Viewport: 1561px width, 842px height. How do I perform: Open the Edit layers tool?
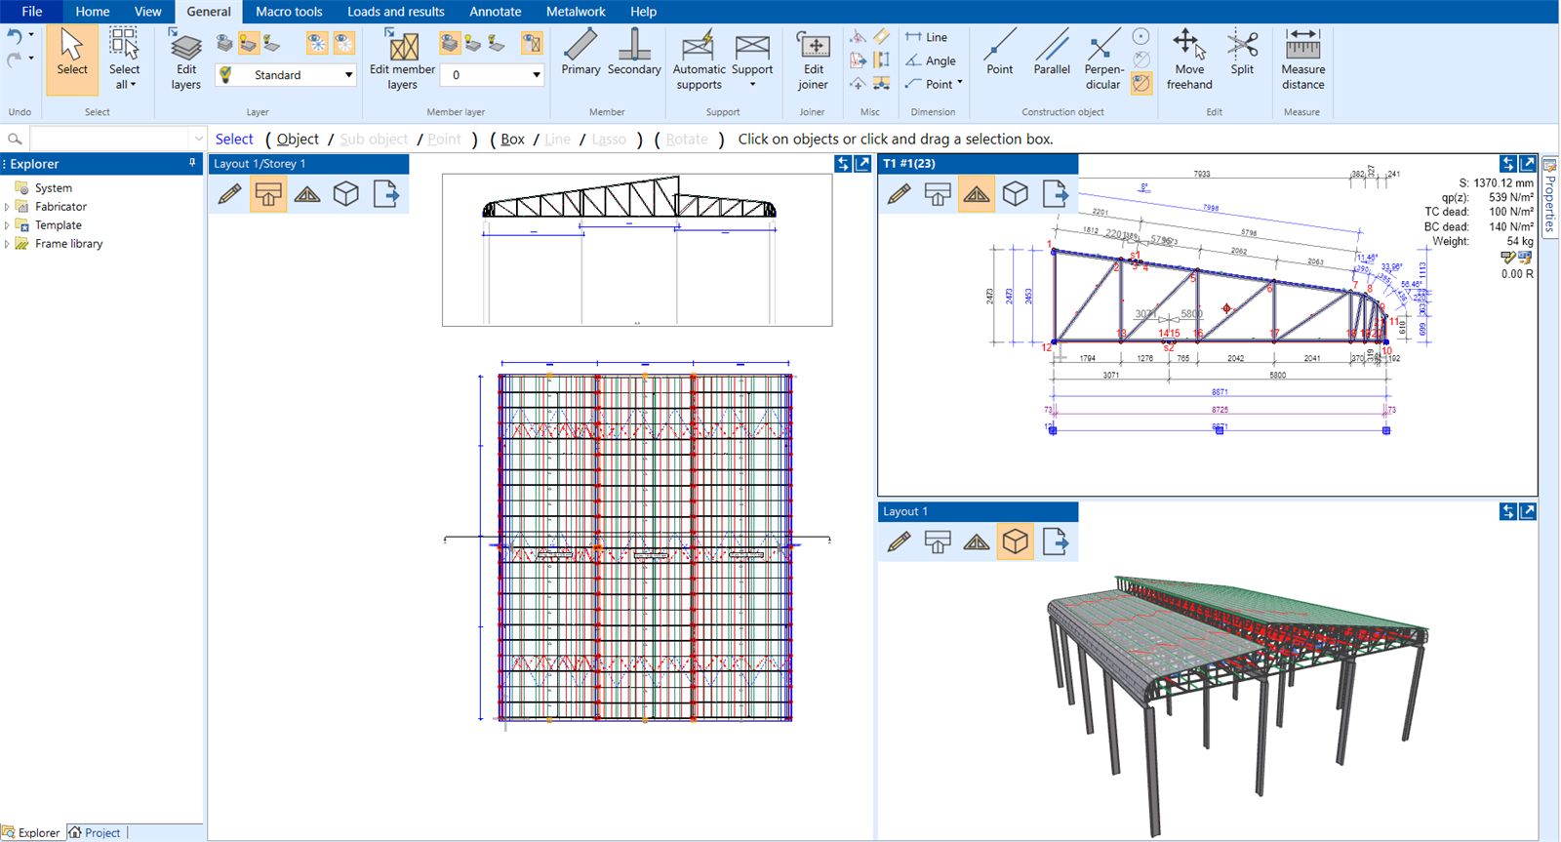185,60
